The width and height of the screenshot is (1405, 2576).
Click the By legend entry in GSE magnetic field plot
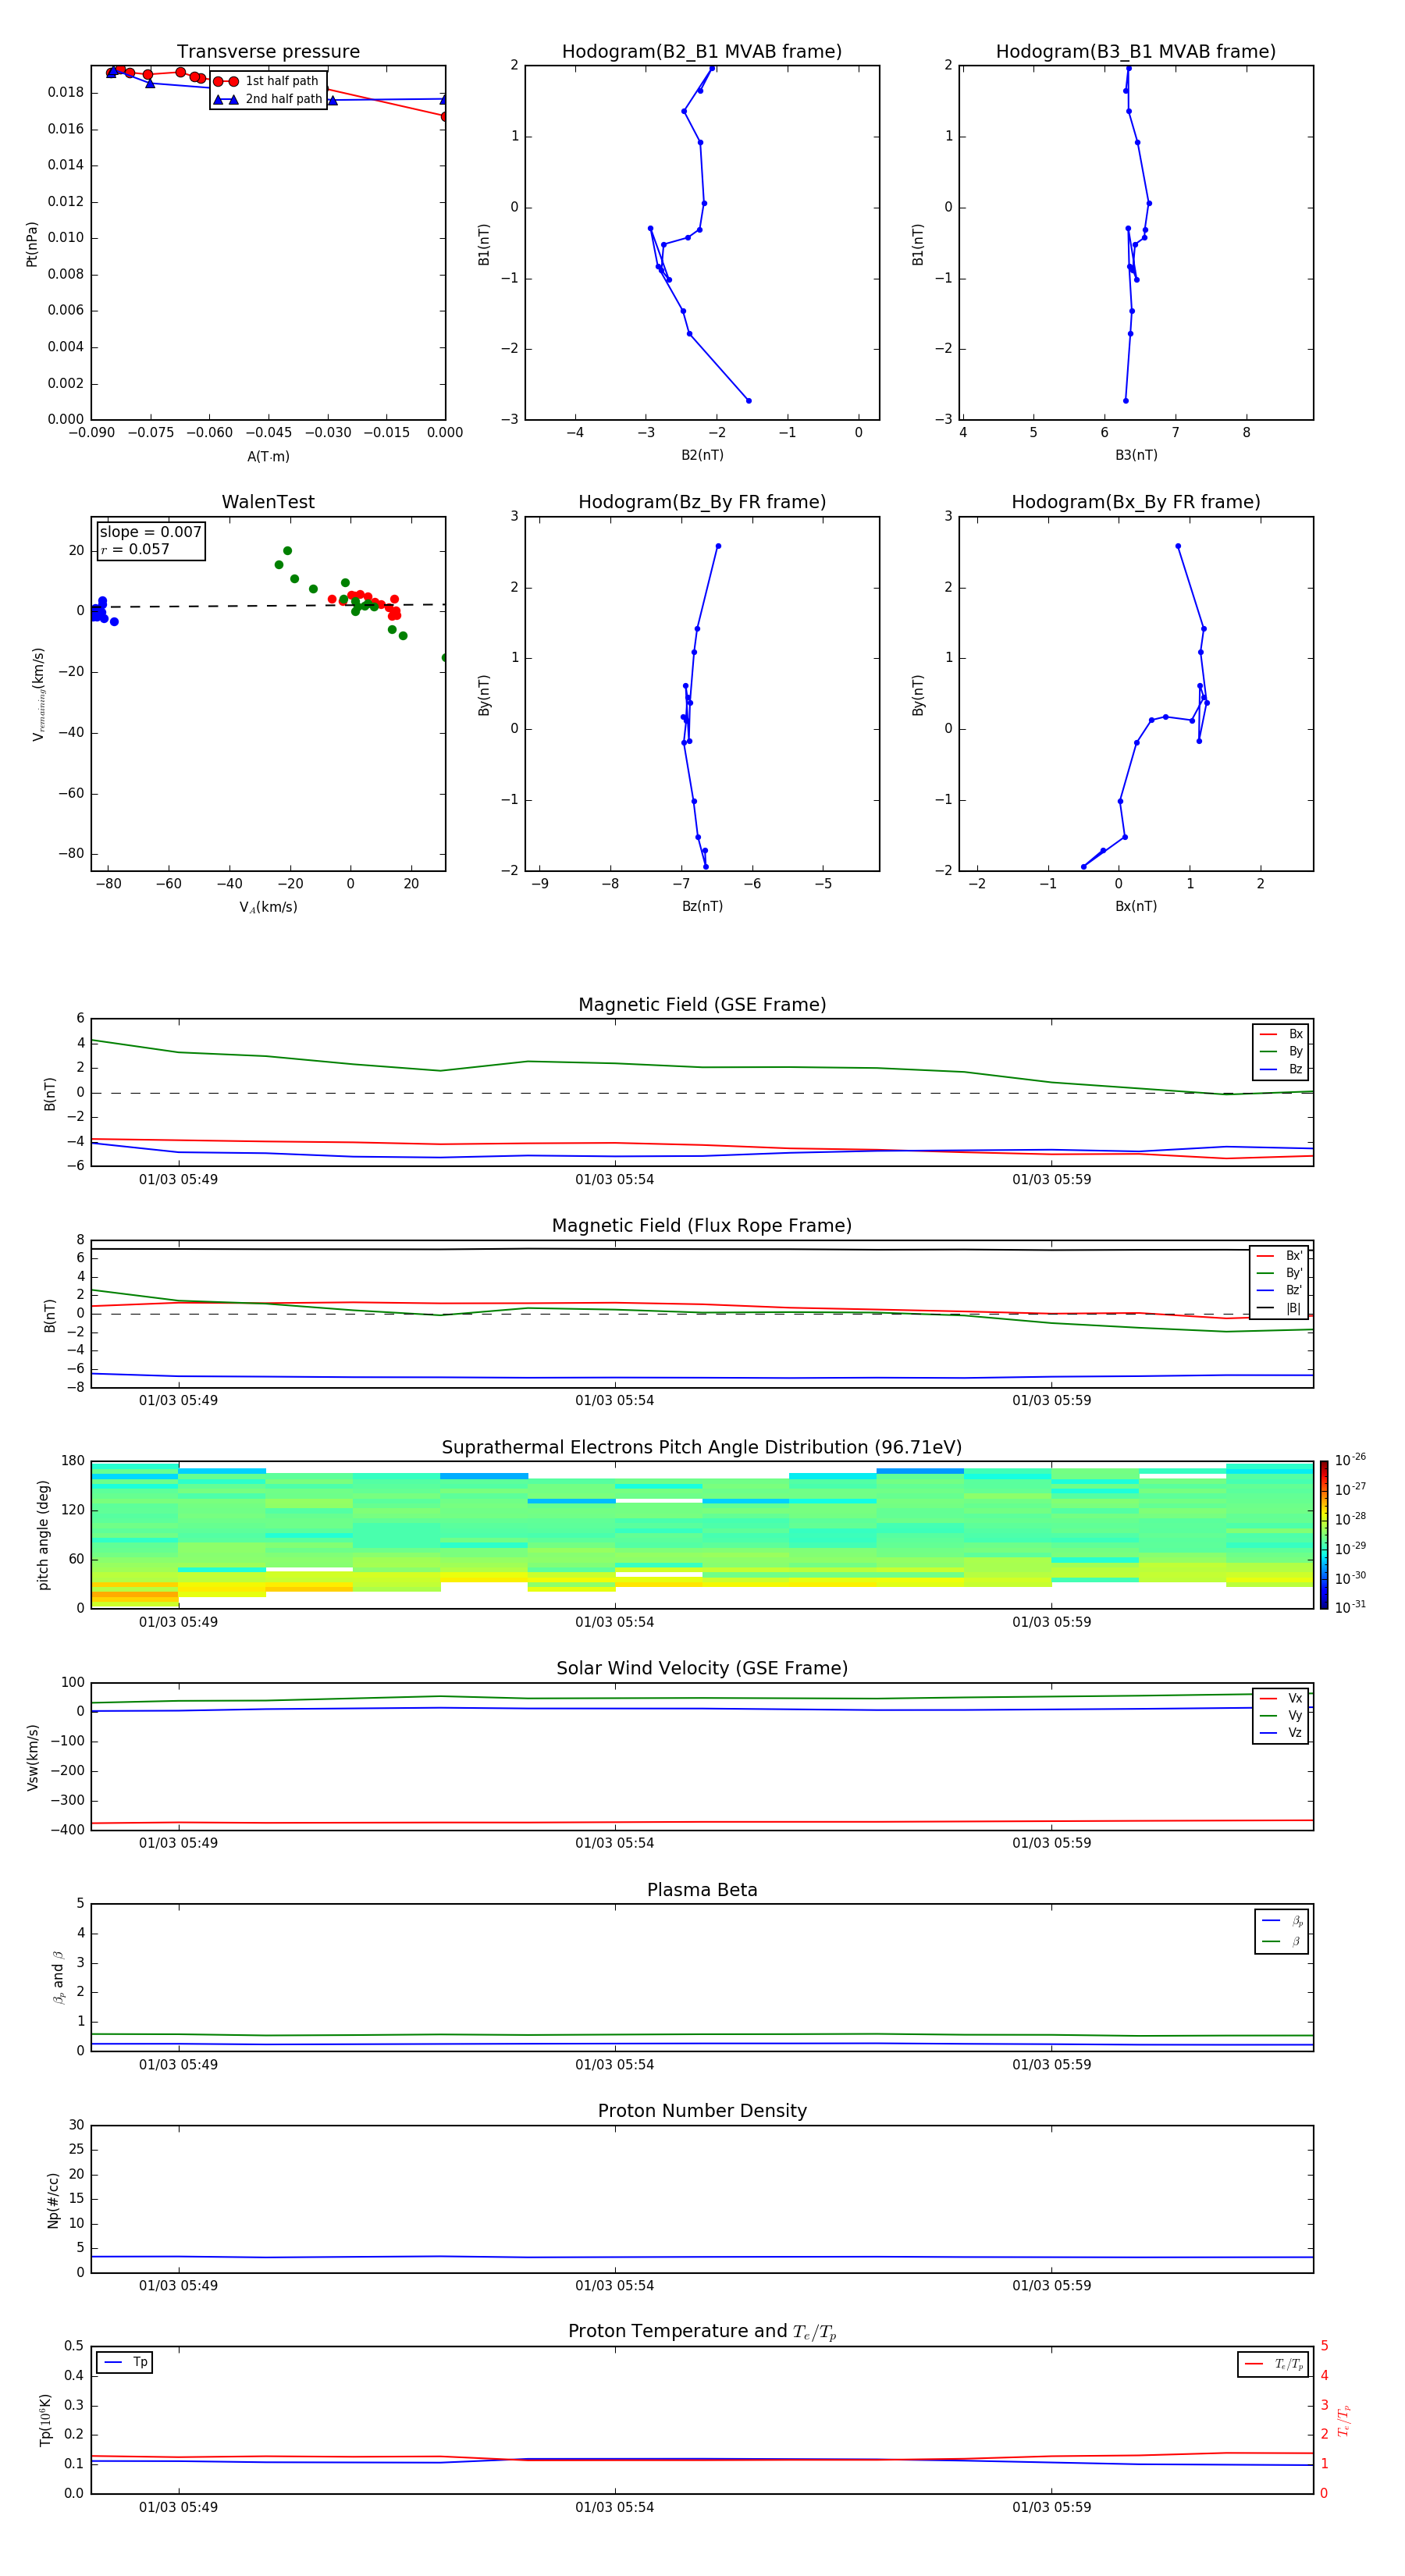[1281, 1051]
